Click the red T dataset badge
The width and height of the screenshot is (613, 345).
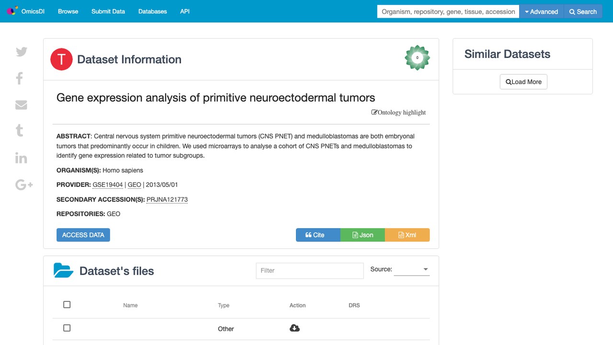click(61, 59)
